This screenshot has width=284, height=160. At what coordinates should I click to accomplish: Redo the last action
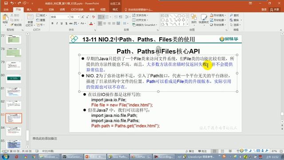click(x=19, y=3)
